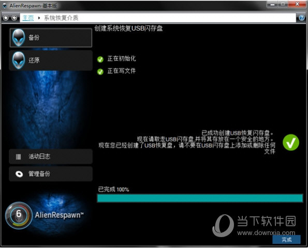Open 活动日志 activity log
Screen dimensions: 308x248
tap(51, 157)
